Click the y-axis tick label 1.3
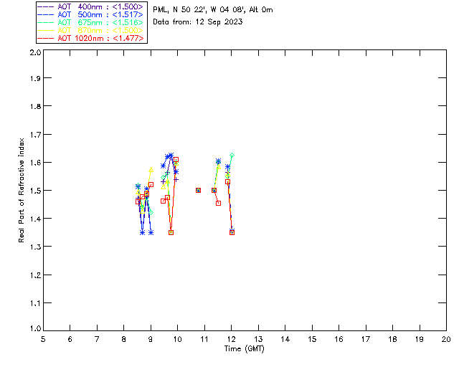The image size is (459, 367). 35,247
